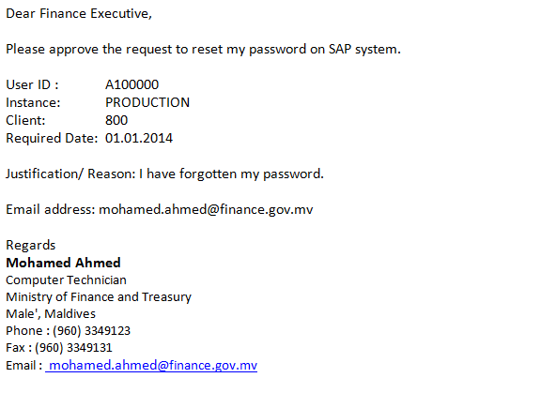541x393 pixels.
Task: Select the Client value 800
Action: click(116, 121)
